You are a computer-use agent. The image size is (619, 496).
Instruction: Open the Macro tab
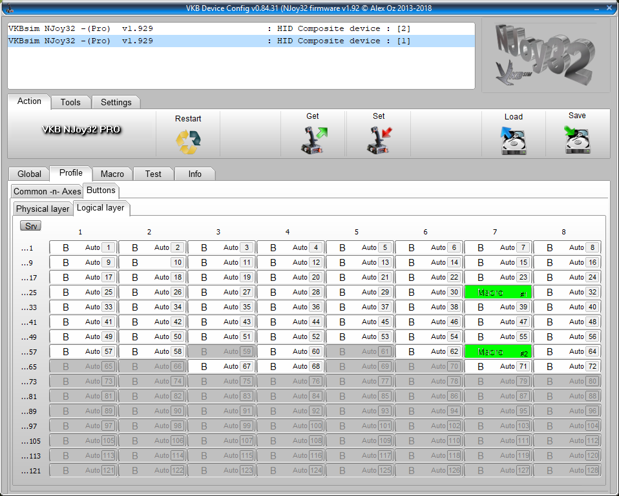pyautogui.click(x=112, y=174)
